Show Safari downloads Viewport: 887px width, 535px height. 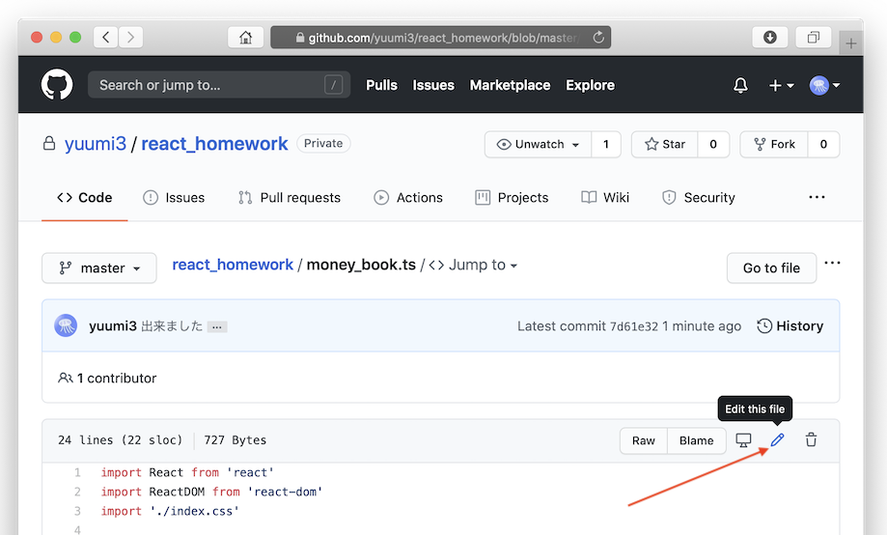[x=770, y=38]
